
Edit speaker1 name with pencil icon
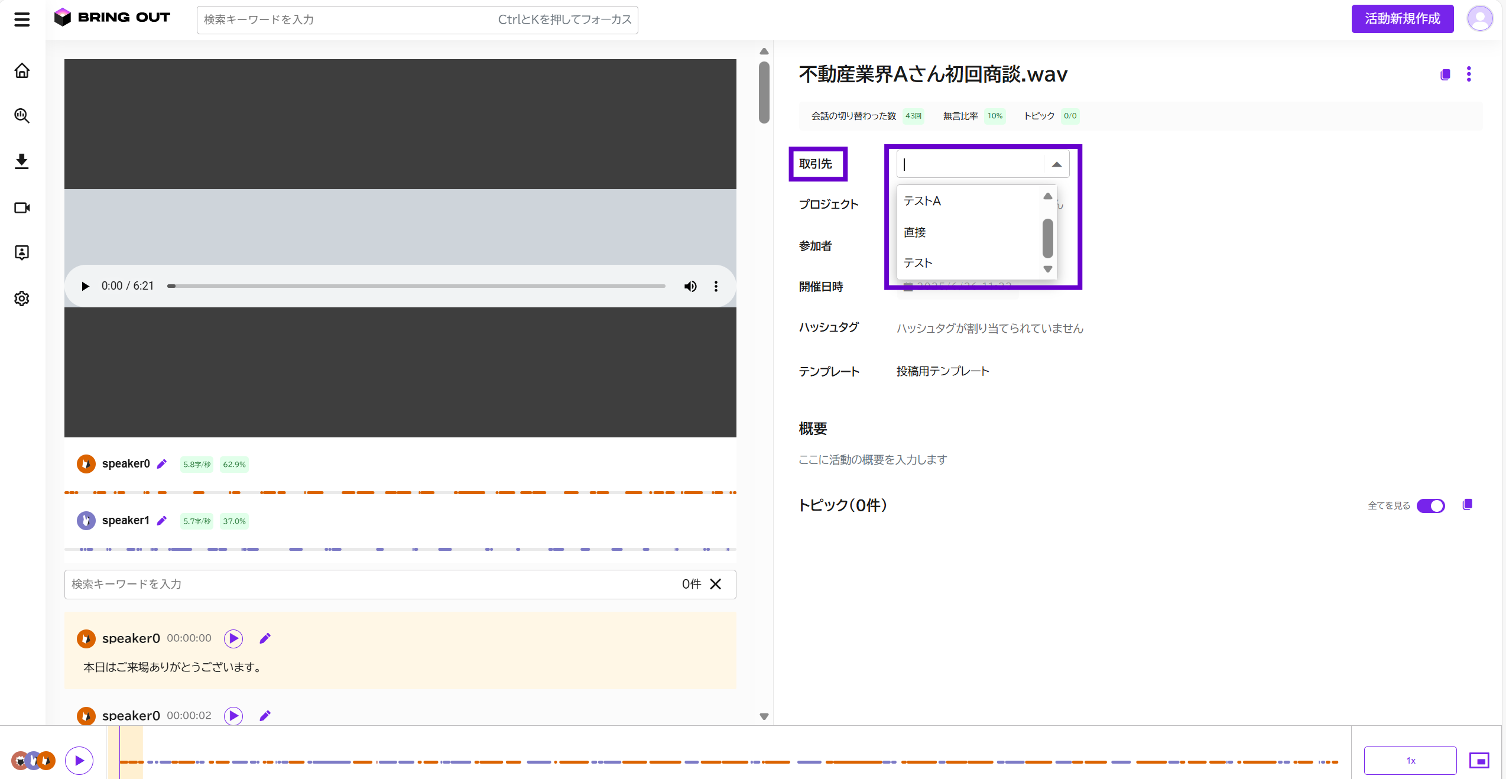pyautogui.click(x=162, y=521)
